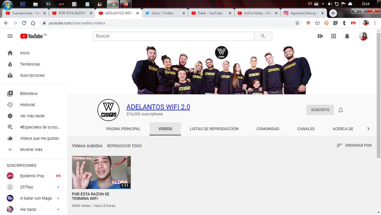Open a new browser tab
The height and width of the screenshot is (215, 381).
[x=333, y=13]
